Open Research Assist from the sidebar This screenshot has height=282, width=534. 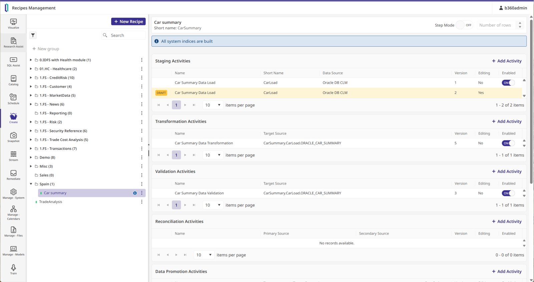13,43
